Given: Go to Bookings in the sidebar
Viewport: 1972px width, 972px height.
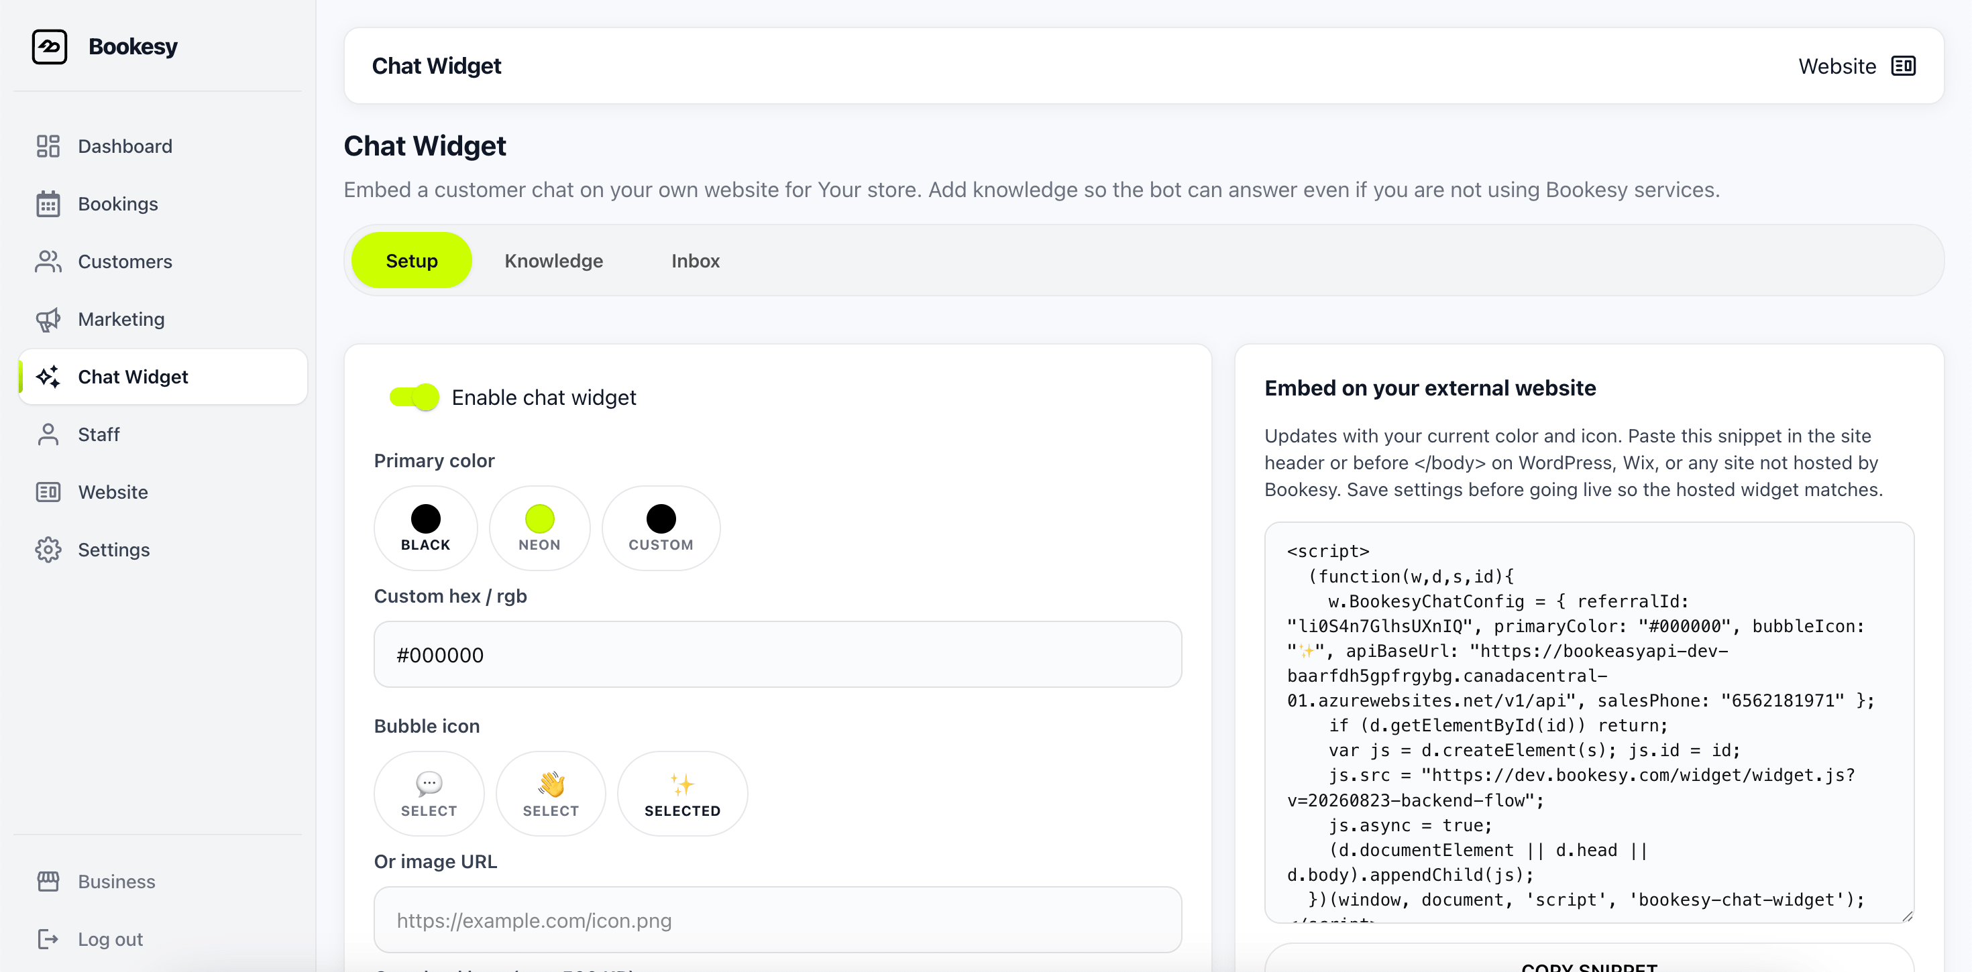Looking at the screenshot, I should [x=163, y=204].
